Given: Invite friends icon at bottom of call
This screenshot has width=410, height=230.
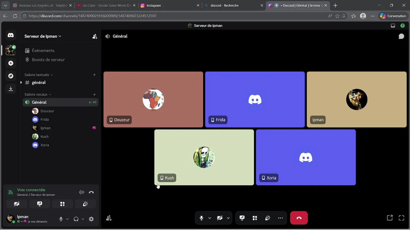Looking at the screenshot, I should point(109,218).
